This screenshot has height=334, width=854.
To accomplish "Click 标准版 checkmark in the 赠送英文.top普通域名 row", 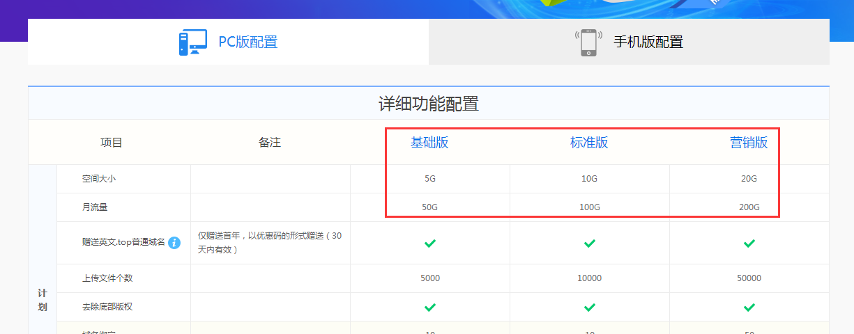I will click(x=590, y=243).
